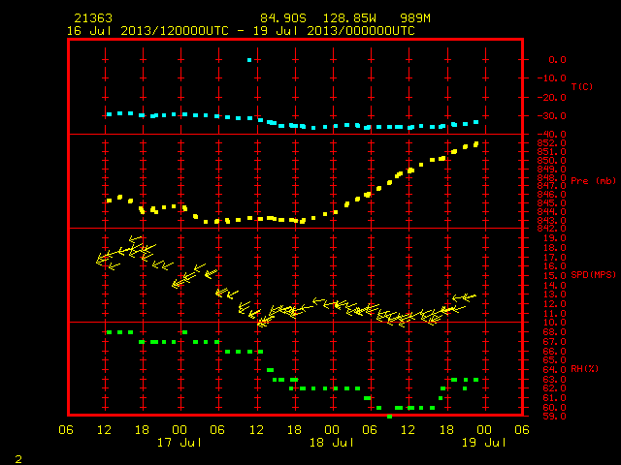Click the 128.85W longitude text
The width and height of the screenshot is (621, 465).
click(349, 18)
